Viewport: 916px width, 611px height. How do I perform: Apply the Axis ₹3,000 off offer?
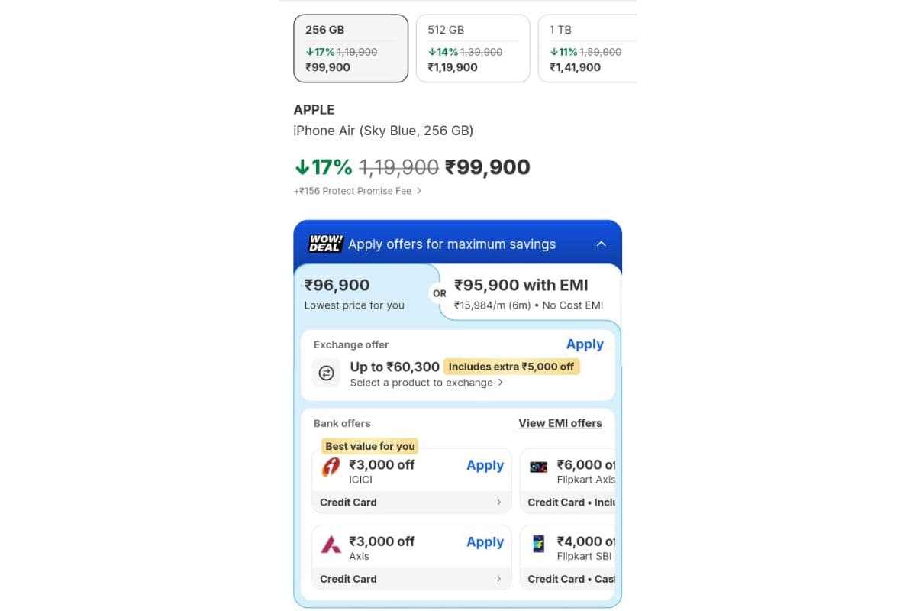point(485,542)
